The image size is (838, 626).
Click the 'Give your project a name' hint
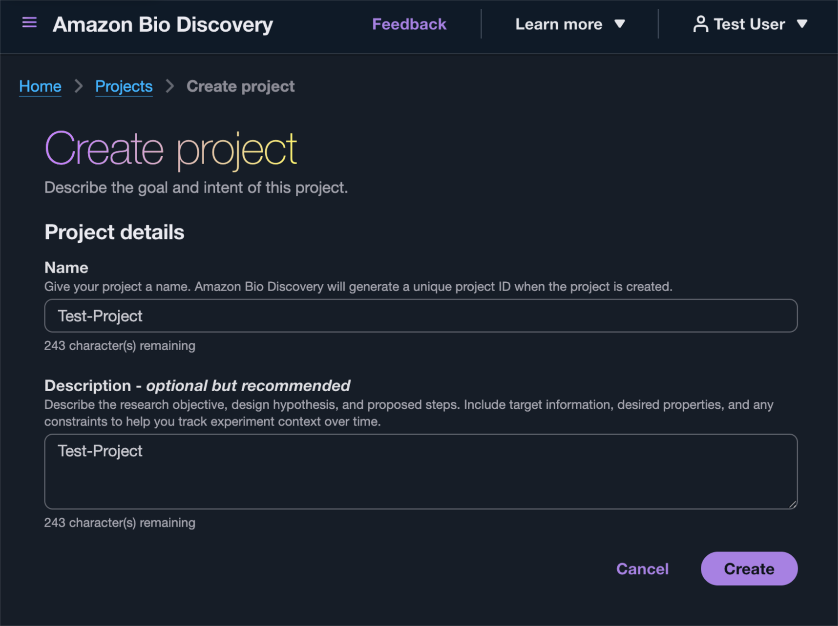click(358, 287)
